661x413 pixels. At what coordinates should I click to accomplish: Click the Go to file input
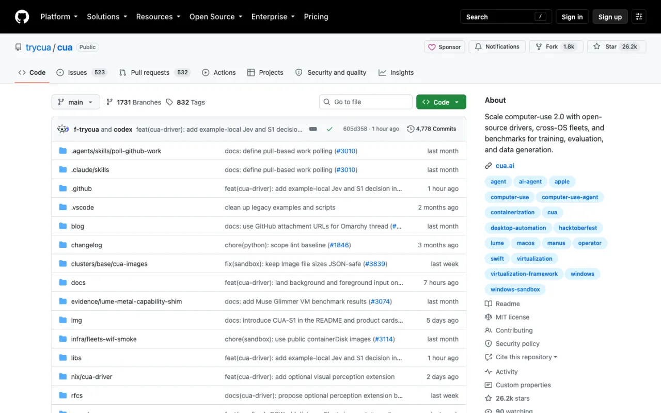click(x=366, y=102)
